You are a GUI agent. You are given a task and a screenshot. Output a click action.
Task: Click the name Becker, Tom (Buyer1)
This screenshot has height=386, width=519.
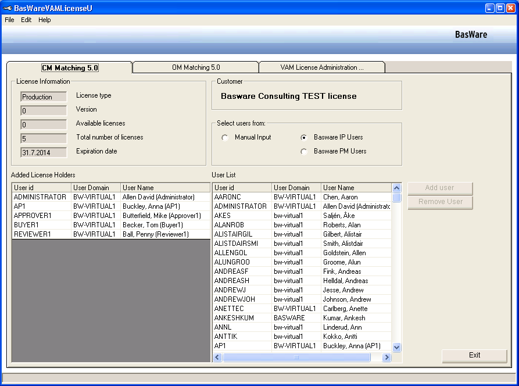pos(153,225)
